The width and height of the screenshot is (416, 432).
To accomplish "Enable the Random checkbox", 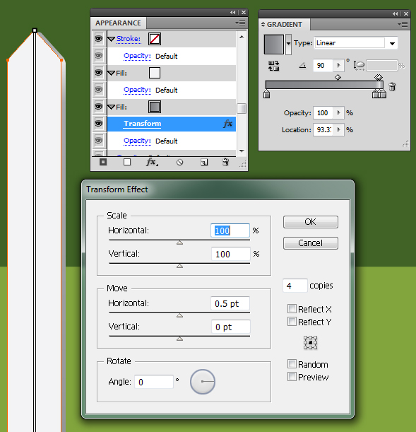I will click(292, 364).
